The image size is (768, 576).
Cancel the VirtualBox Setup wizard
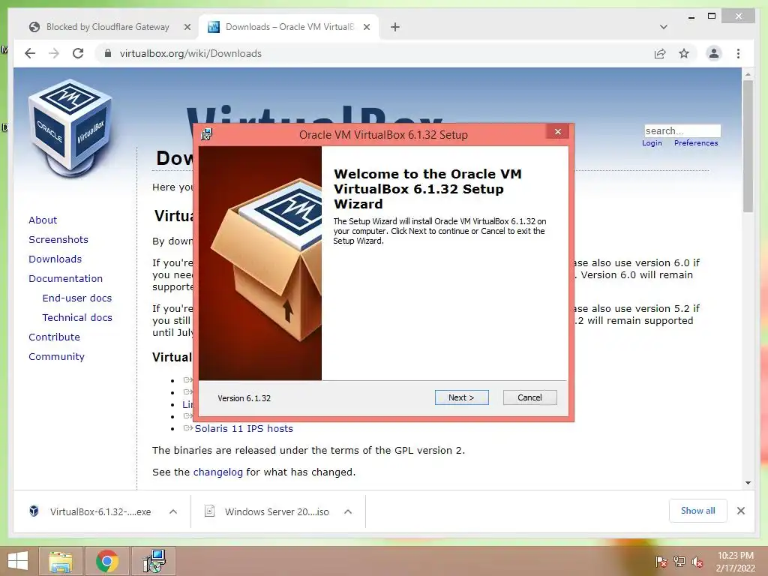pyautogui.click(x=529, y=397)
